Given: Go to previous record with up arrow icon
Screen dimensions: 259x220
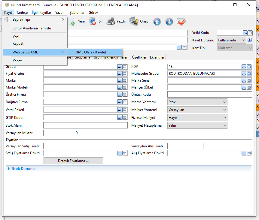Looking at the screenshot, I should pyautogui.click(x=157, y=22).
